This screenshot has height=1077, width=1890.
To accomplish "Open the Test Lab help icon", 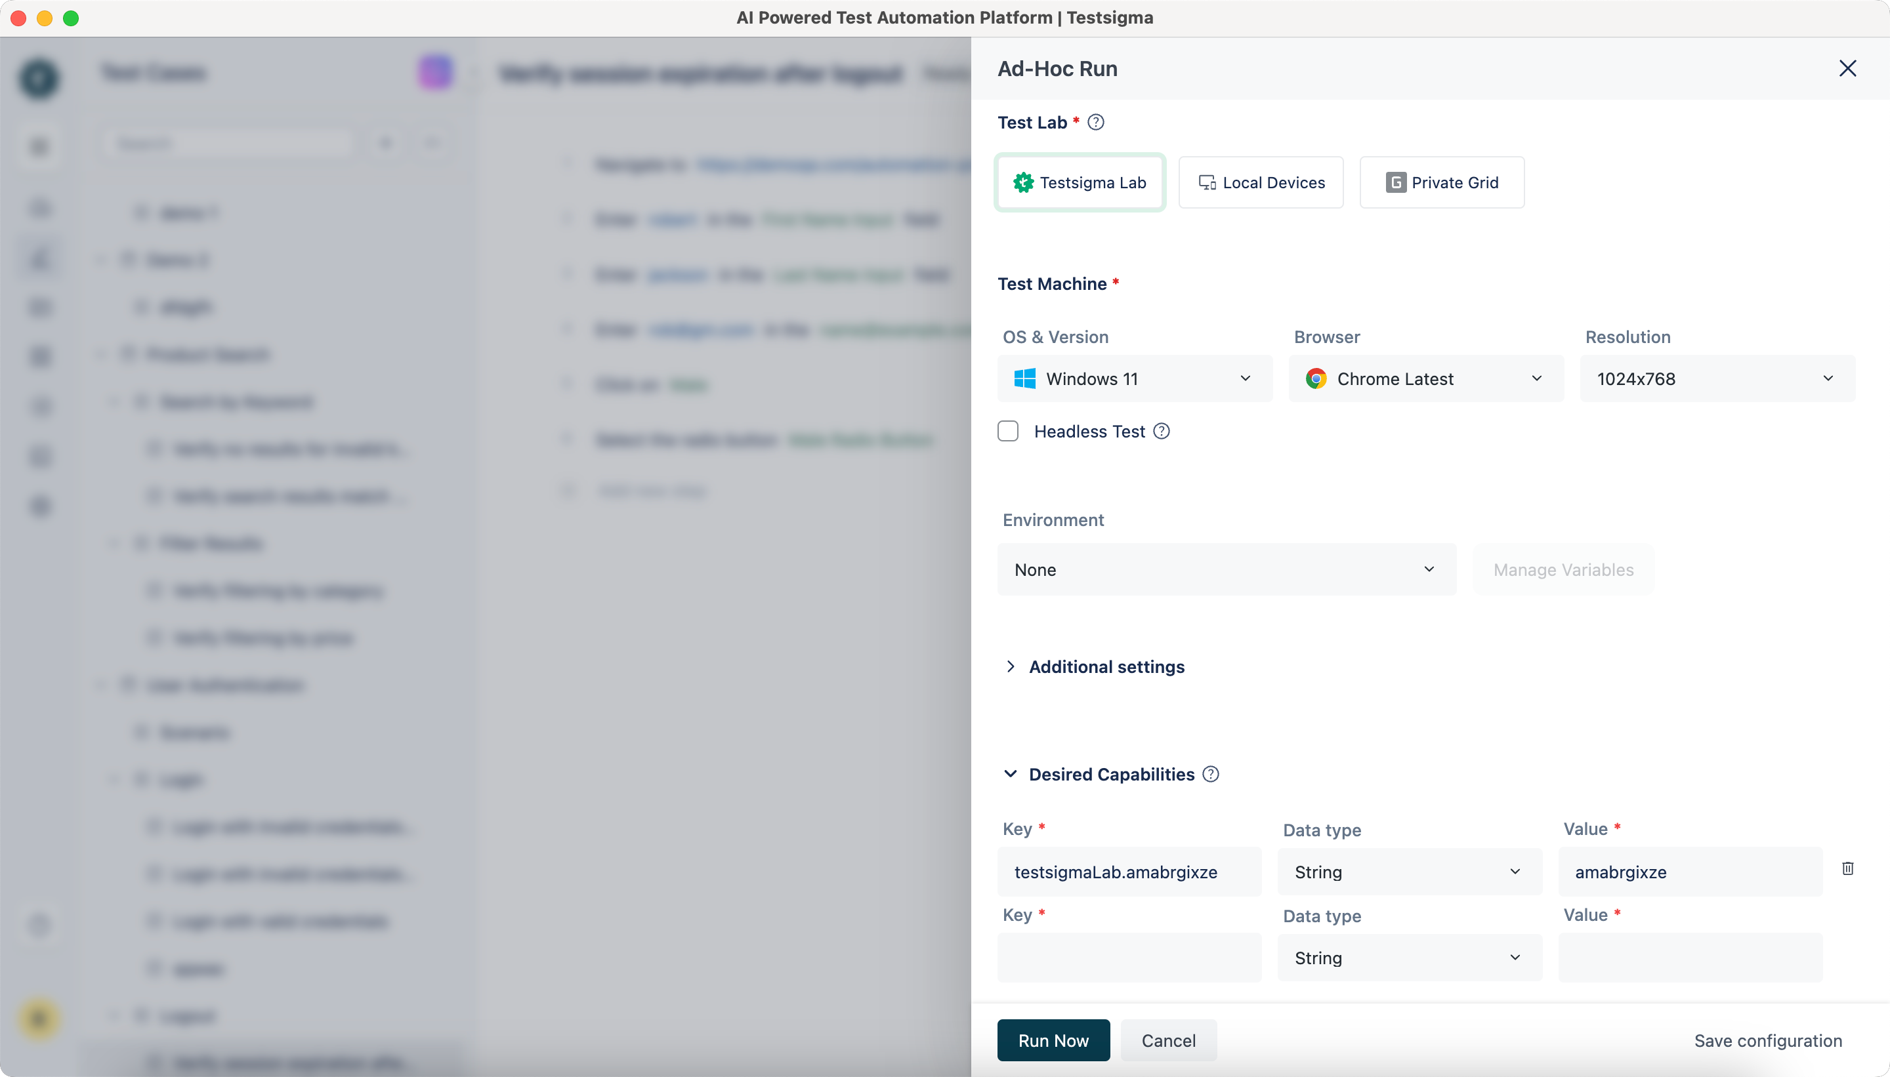I will 1096,122.
